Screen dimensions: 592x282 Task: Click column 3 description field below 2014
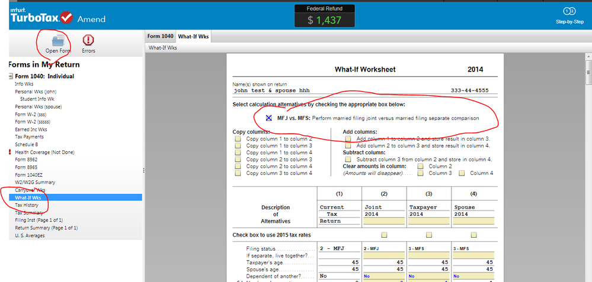point(429,221)
